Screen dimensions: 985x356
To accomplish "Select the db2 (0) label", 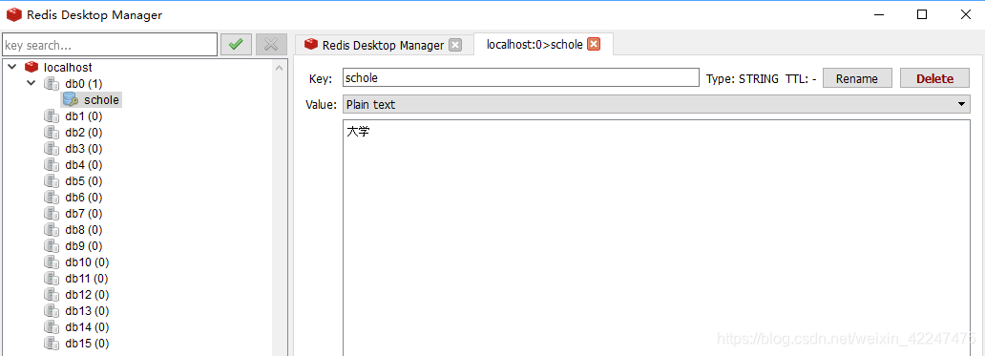I will (84, 133).
